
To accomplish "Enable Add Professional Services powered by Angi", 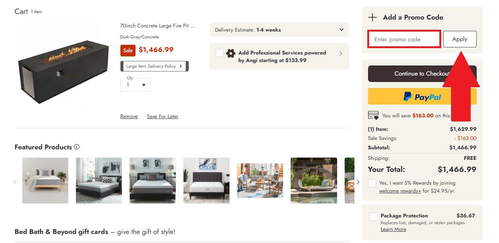I will 220,53.
